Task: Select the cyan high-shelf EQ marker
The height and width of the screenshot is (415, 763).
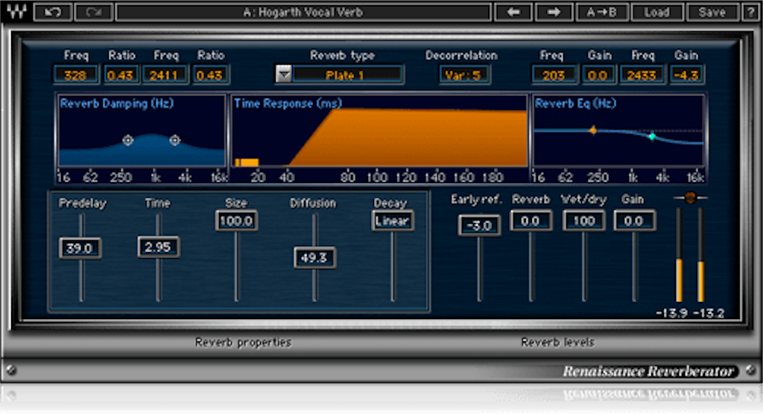Action: point(652,137)
